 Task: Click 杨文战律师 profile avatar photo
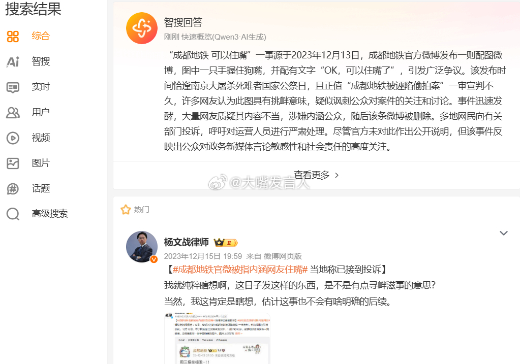click(x=142, y=247)
